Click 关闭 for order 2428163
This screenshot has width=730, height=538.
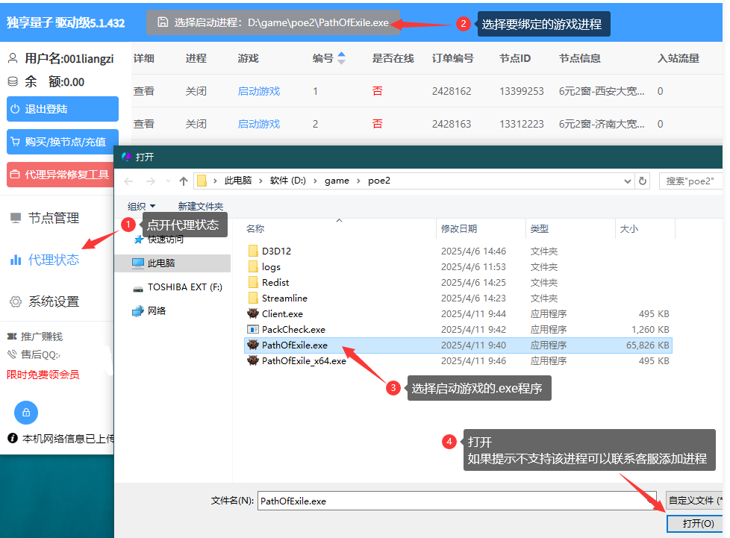tap(196, 124)
